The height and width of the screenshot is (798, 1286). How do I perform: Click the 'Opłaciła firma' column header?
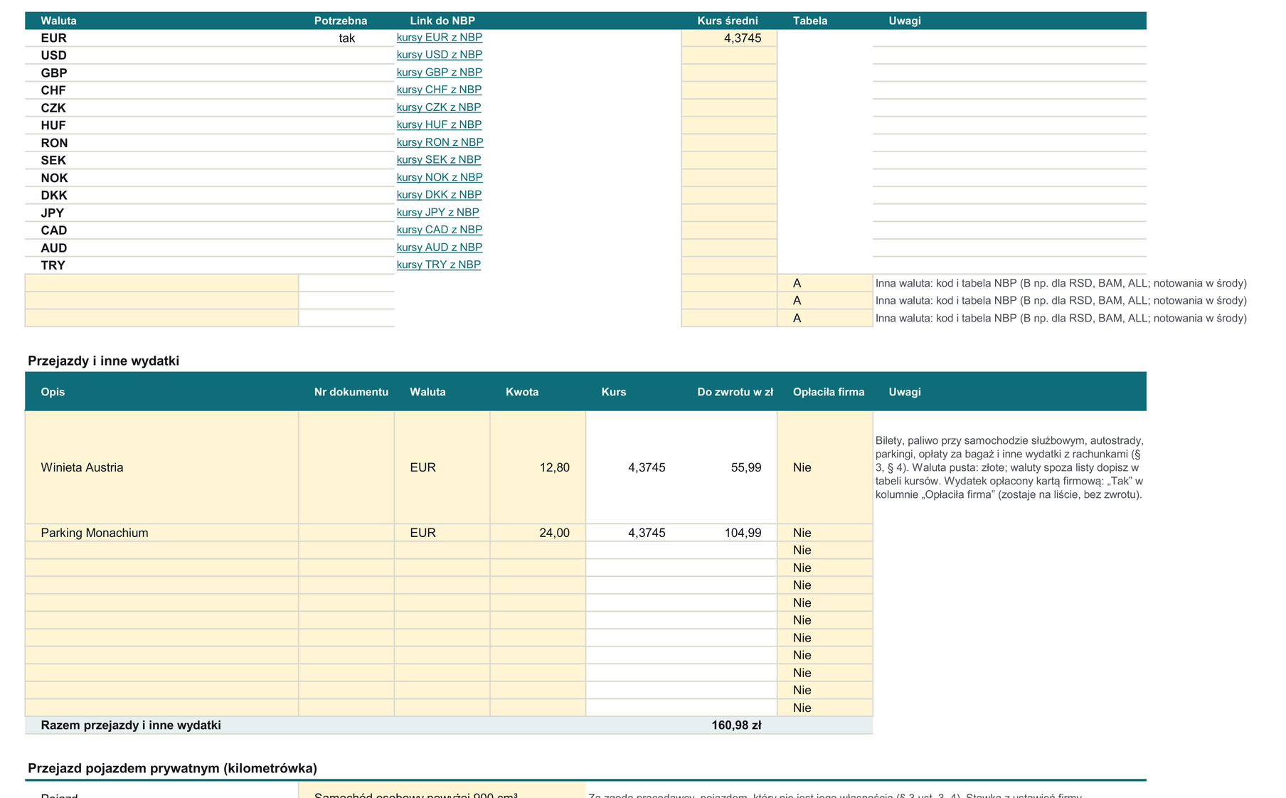point(829,392)
